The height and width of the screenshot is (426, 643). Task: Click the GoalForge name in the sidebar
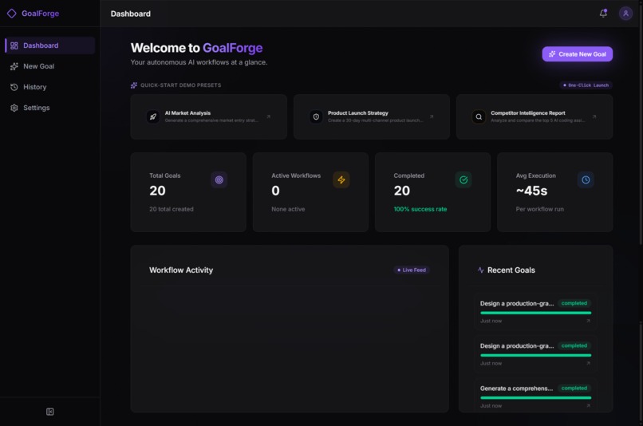coord(40,14)
